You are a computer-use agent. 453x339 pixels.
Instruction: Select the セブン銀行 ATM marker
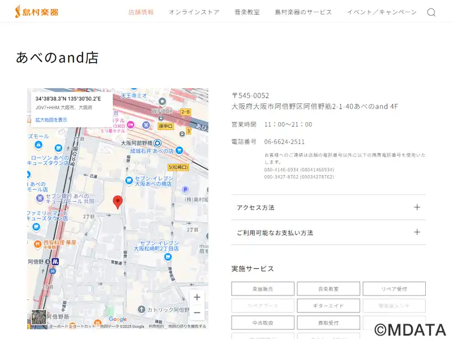tap(40, 198)
